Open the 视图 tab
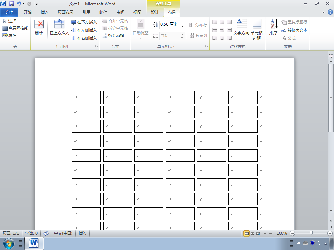This screenshot has height=250, width=334. 137,12
